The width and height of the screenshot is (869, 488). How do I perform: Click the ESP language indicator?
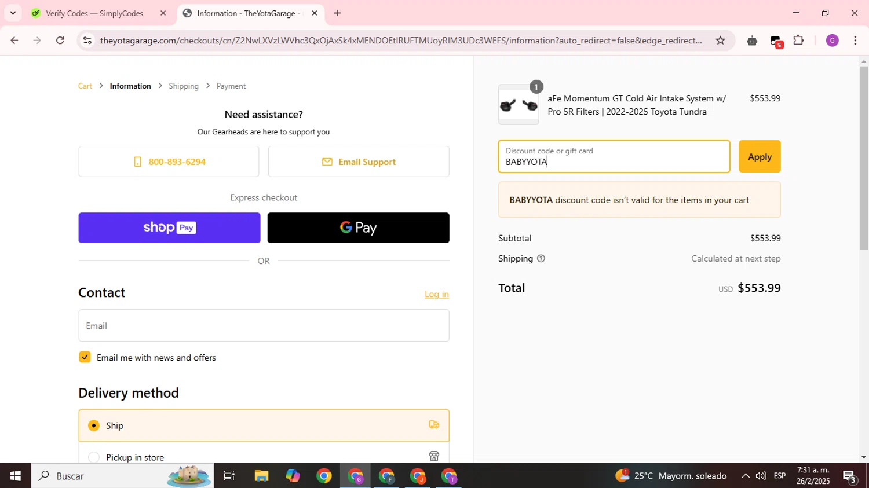(x=780, y=476)
